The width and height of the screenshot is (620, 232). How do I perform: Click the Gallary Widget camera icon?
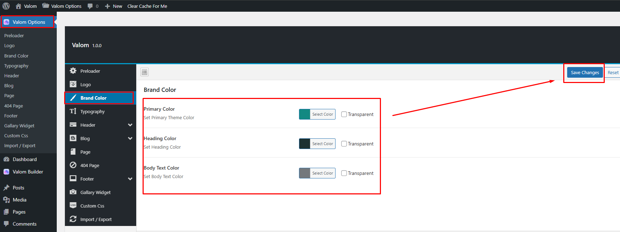coord(73,192)
